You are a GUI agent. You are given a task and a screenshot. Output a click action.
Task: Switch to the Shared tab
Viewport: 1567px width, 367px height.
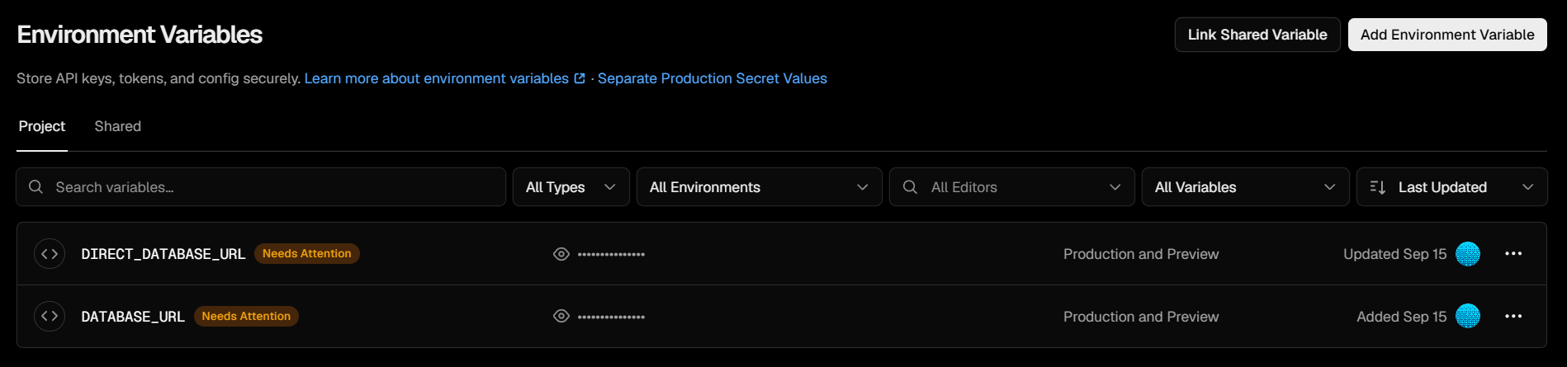(118, 126)
